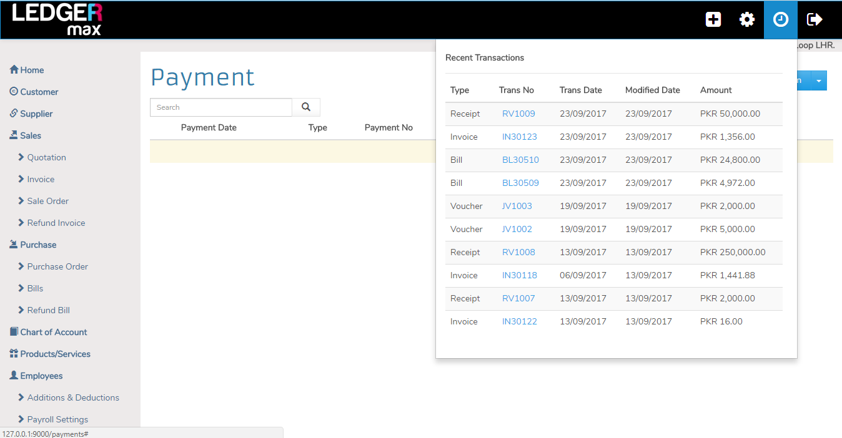Open Payroll Settings
This screenshot has height=438, width=842.
click(x=56, y=419)
